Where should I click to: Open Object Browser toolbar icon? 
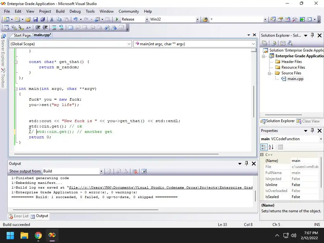287,19
